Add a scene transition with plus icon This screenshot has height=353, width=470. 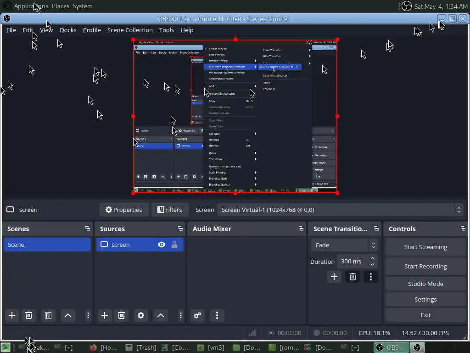(x=334, y=277)
